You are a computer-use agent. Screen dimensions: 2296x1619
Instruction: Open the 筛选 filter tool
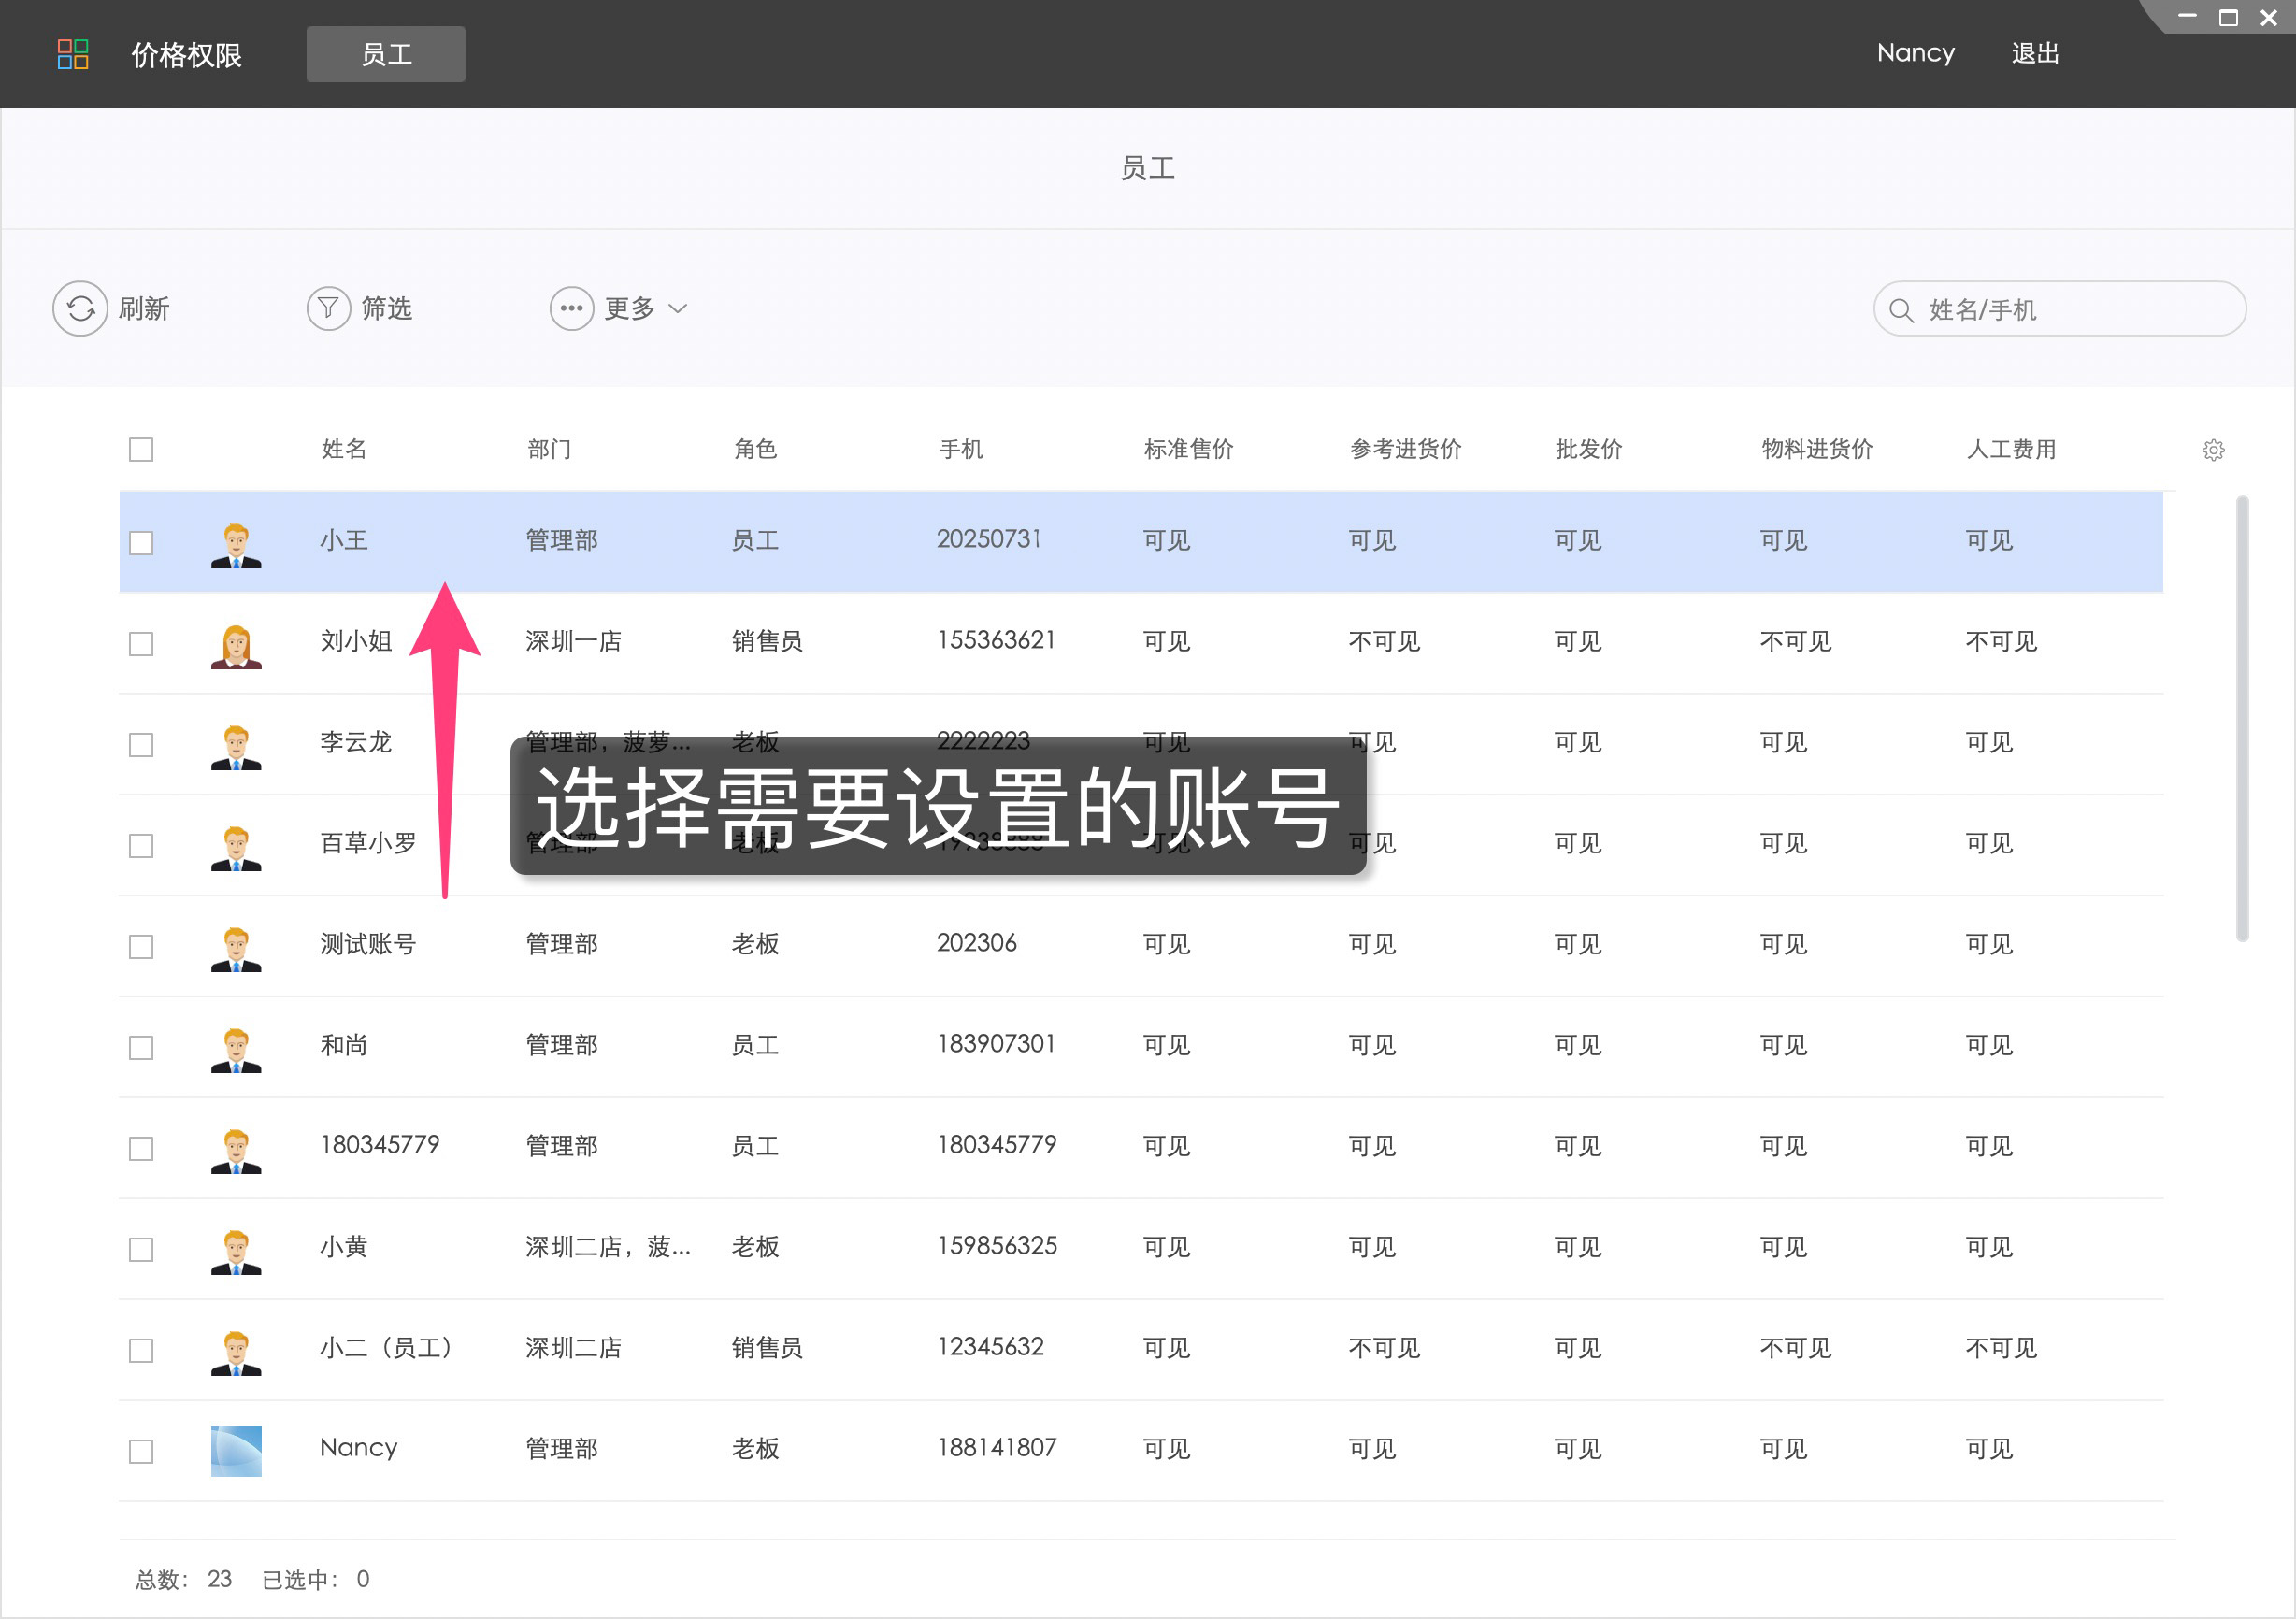click(329, 308)
